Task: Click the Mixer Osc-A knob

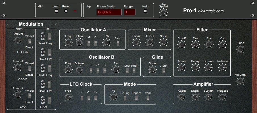Action: click(x=136, y=42)
